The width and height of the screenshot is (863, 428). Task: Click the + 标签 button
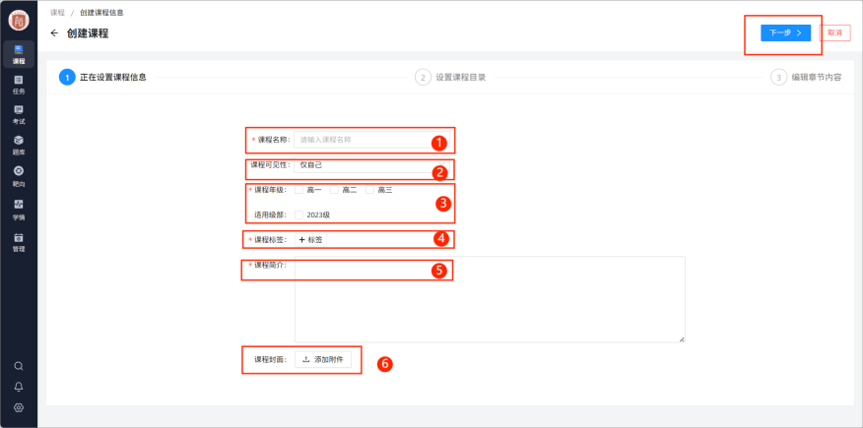(310, 240)
